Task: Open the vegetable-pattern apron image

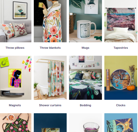Action: click(x=16, y=123)
